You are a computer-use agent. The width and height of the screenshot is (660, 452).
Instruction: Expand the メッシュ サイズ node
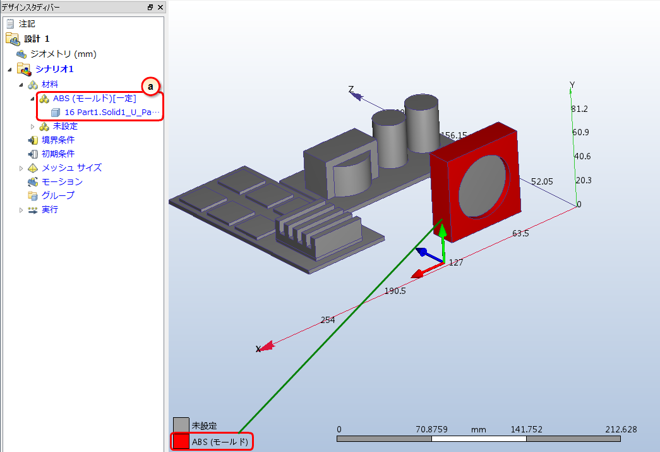(21, 168)
